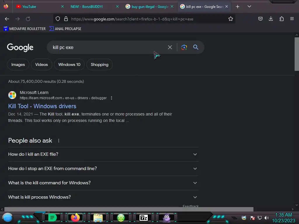299x224 pixels.
Task: Filter results by Shopping
Action: 100,64
